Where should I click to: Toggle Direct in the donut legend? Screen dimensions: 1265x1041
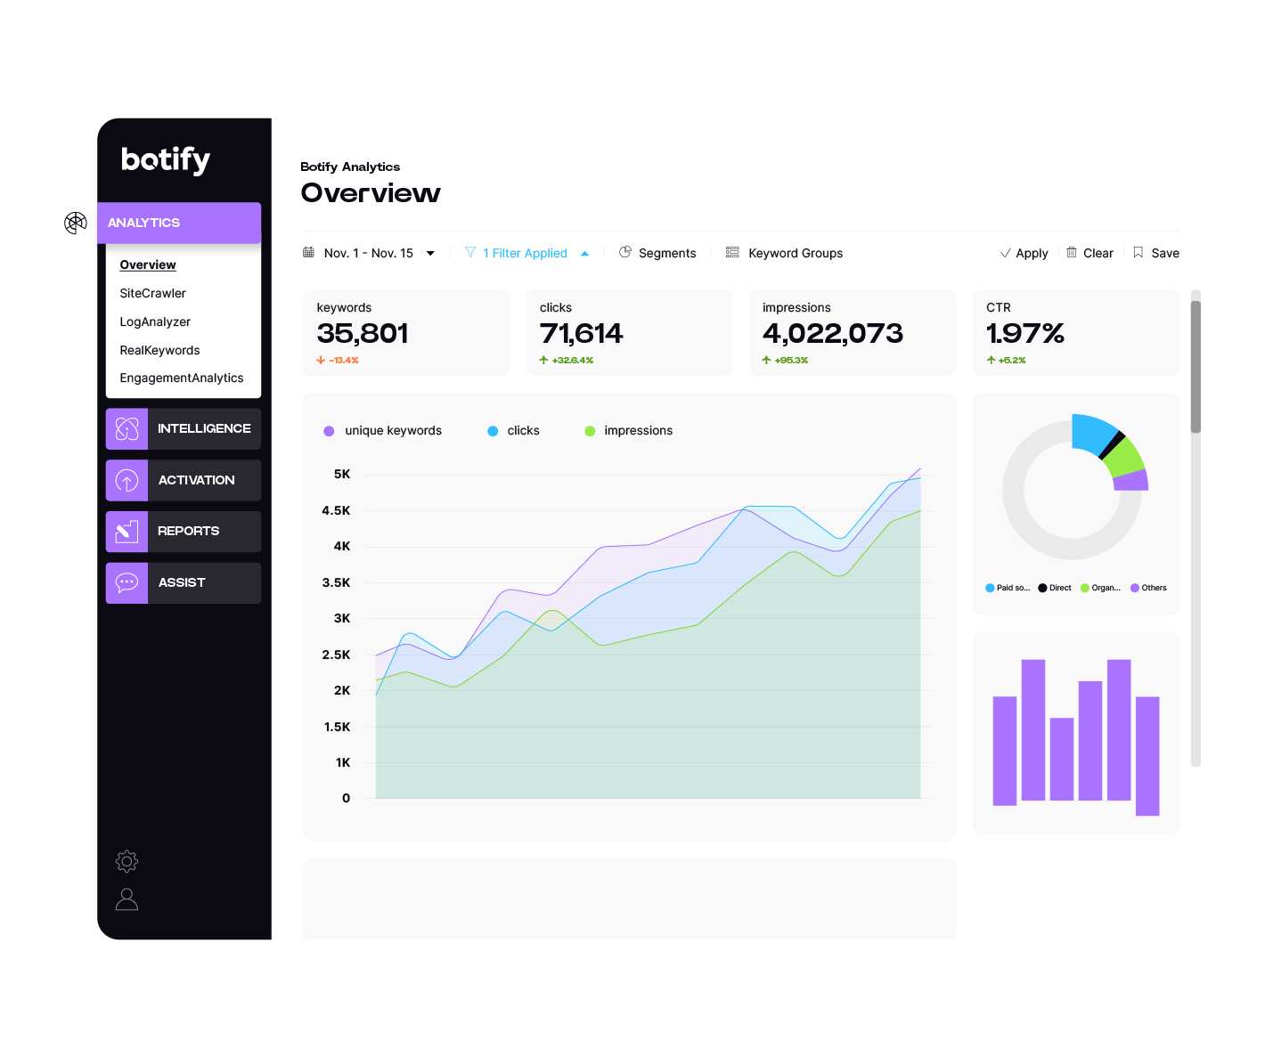click(x=1055, y=588)
